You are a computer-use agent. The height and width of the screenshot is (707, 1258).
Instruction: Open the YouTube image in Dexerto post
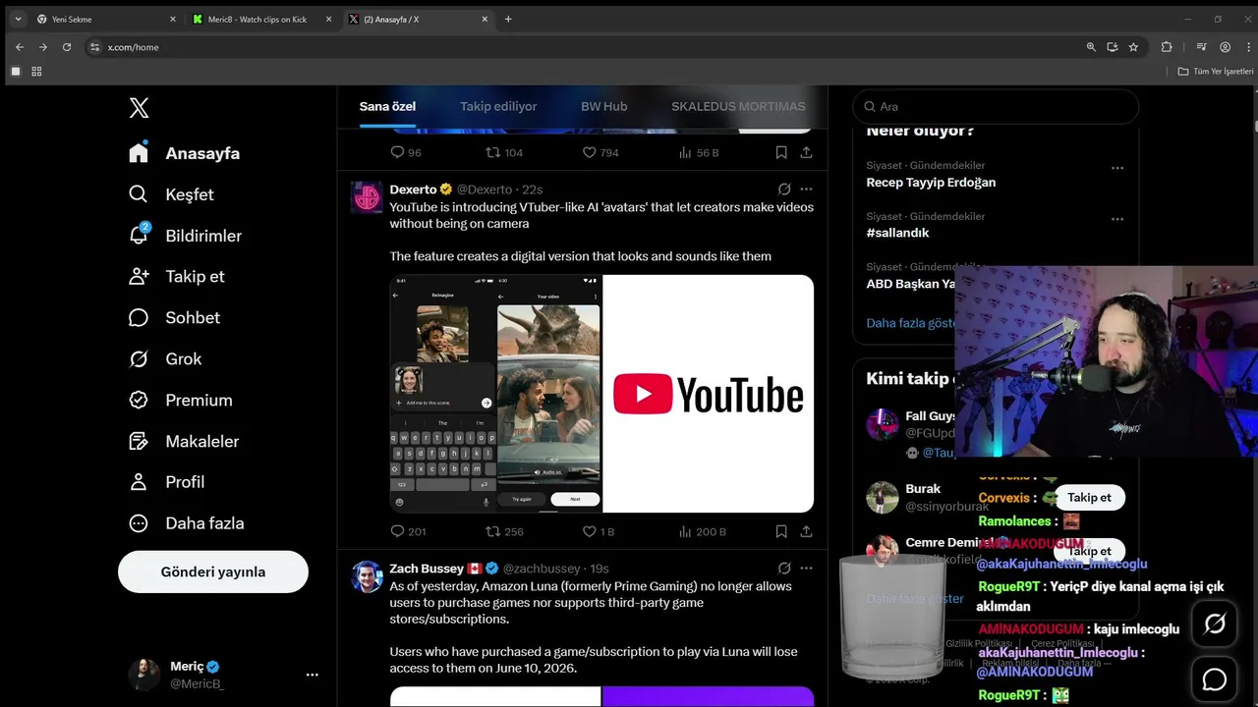[601, 394]
